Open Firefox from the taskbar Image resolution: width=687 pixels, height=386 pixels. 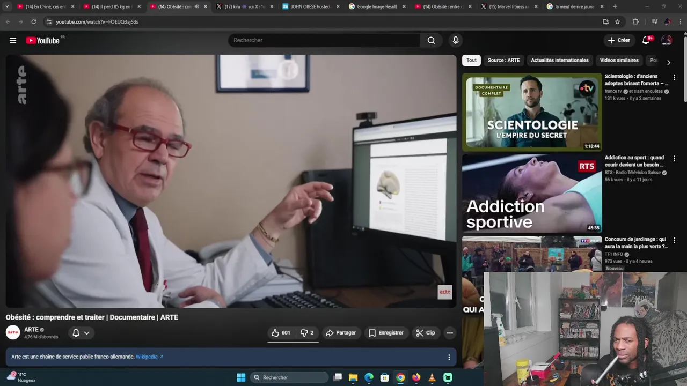pos(416,377)
